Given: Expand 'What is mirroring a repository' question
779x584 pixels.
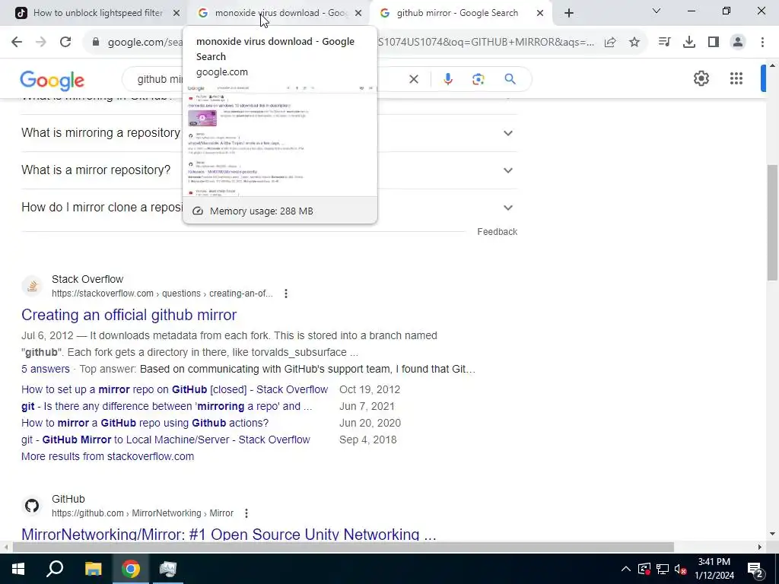Looking at the screenshot, I should coord(269,133).
